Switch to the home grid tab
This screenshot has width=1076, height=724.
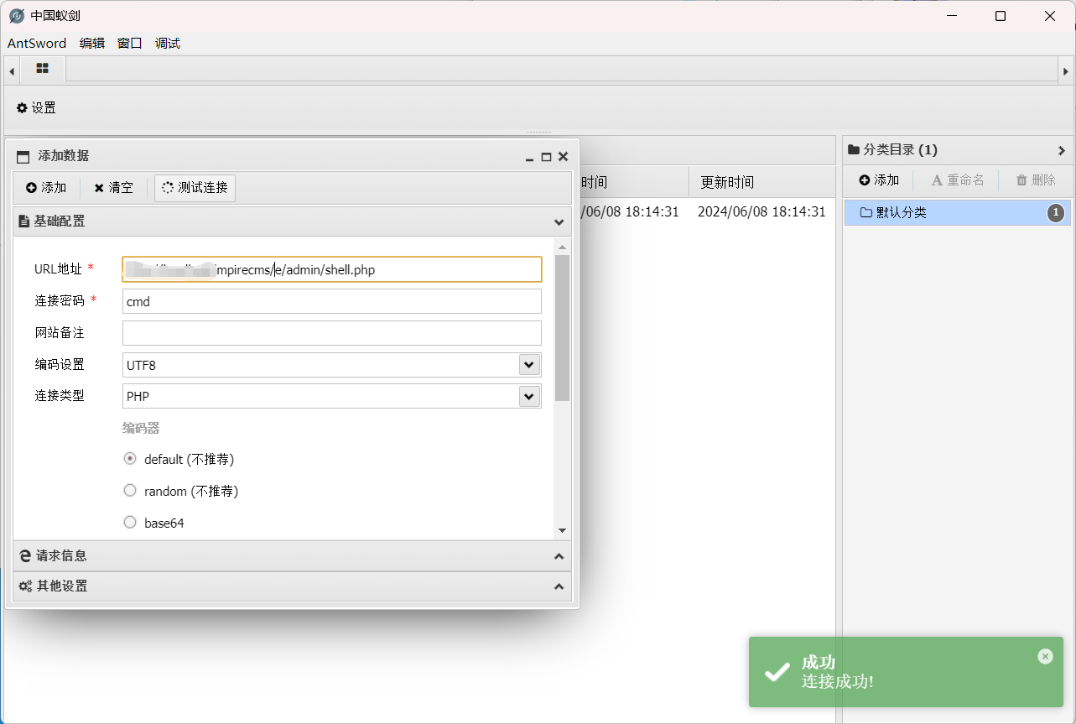tap(43, 69)
